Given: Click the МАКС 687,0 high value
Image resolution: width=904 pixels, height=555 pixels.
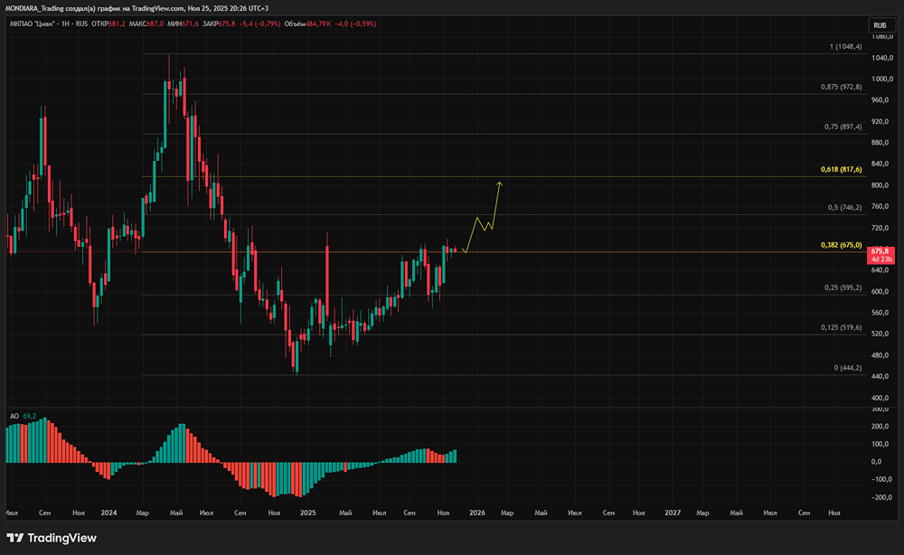Looking at the screenshot, I should tap(146, 24).
